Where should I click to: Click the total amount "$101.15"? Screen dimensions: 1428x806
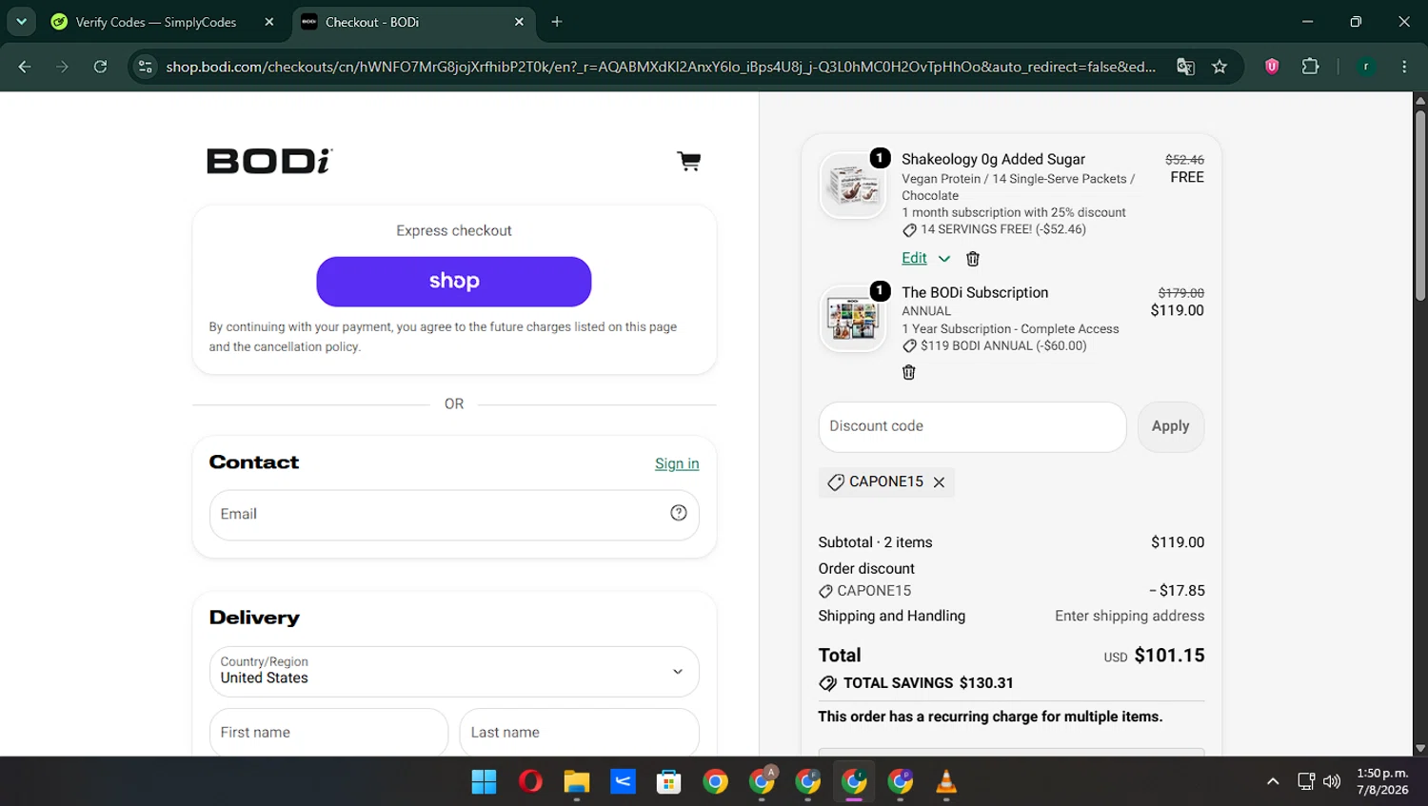[x=1169, y=656]
